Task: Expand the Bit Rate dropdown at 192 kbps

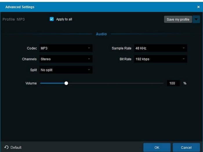Action: (160, 59)
